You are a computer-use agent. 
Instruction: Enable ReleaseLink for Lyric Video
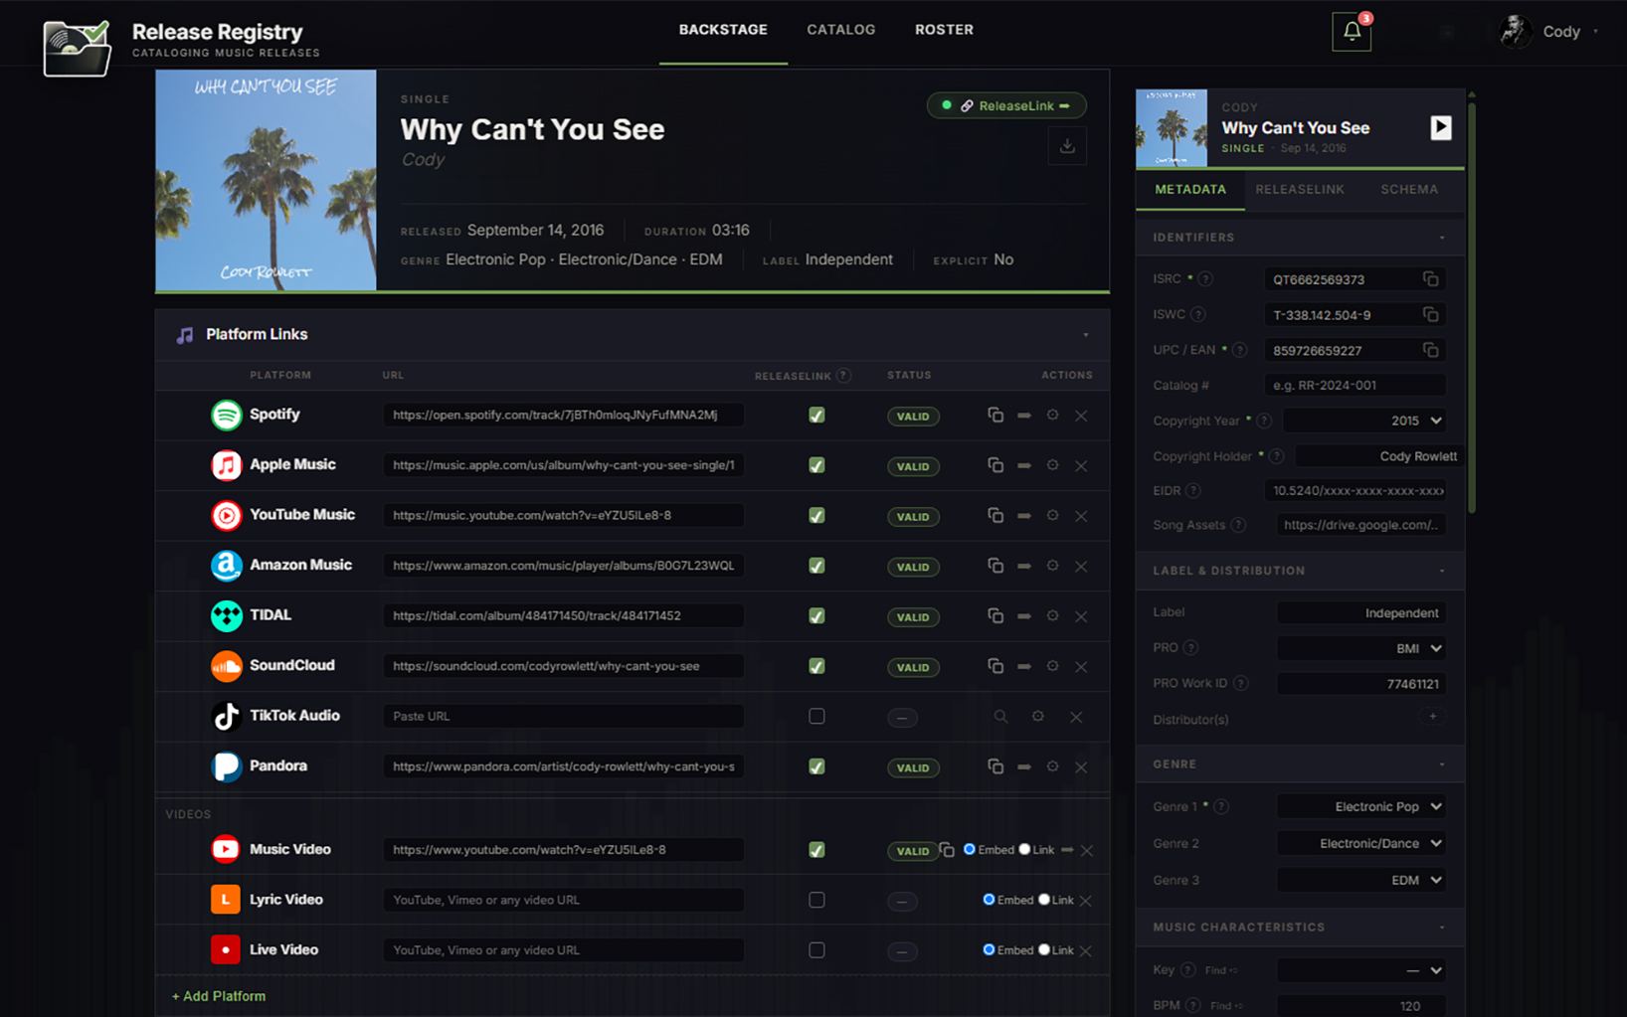(x=816, y=900)
